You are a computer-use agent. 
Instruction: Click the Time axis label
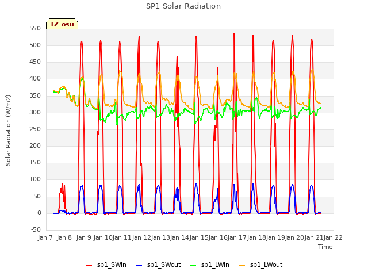[x=325, y=247]
